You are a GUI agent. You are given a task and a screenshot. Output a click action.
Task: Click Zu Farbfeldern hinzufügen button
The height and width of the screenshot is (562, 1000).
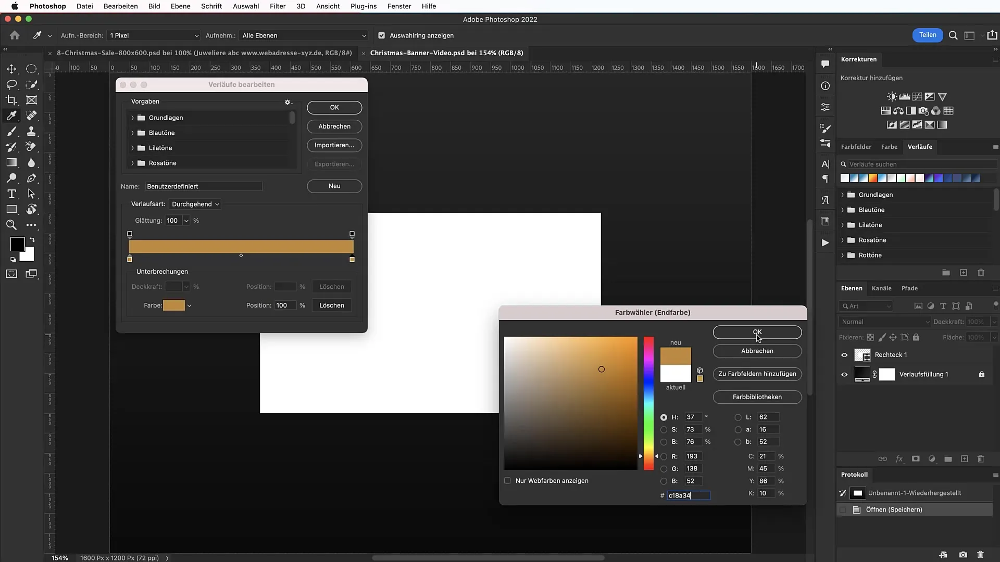click(x=757, y=373)
